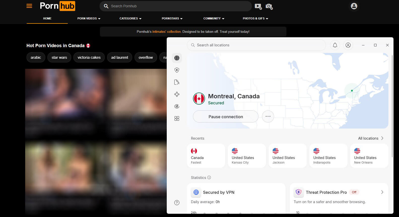This screenshot has width=399, height=217.
Task: Click the Statistics info icon
Action: click(x=209, y=177)
